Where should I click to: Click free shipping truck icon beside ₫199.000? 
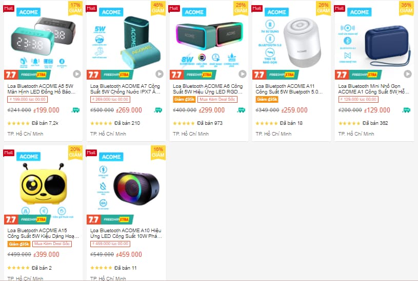click(x=76, y=110)
